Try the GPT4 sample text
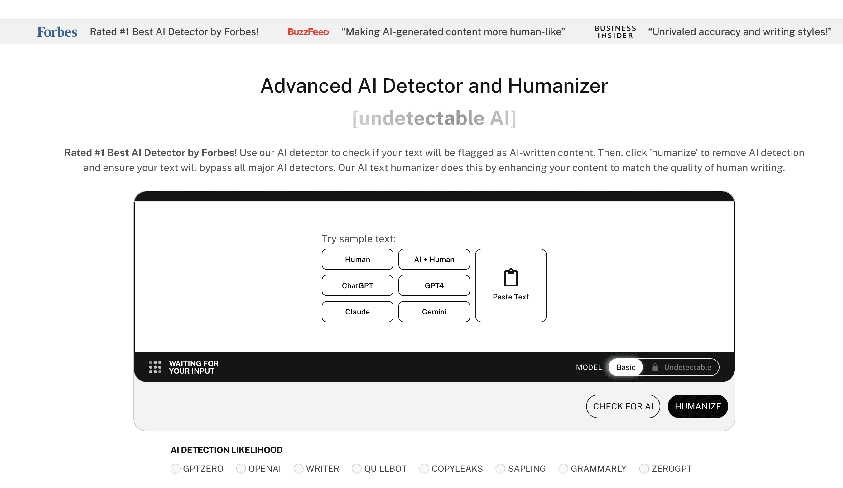This screenshot has height=488, width=843. (434, 285)
